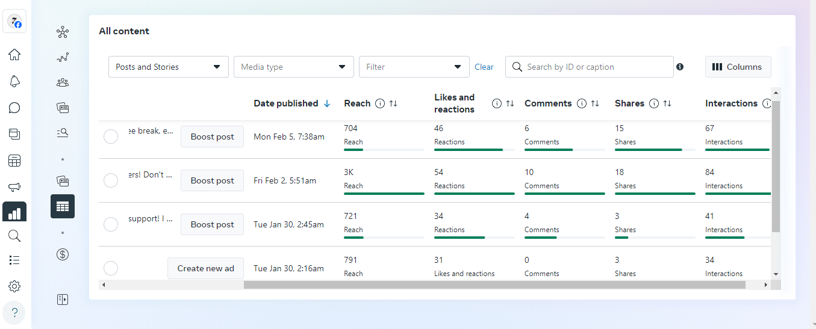Select the Feb 2 post radio button
The height and width of the screenshot is (329, 816).
click(x=111, y=180)
